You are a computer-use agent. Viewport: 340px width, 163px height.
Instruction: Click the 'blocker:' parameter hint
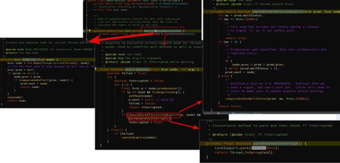258,148
